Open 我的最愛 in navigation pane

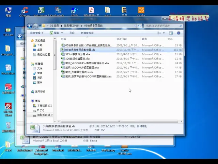(40, 41)
